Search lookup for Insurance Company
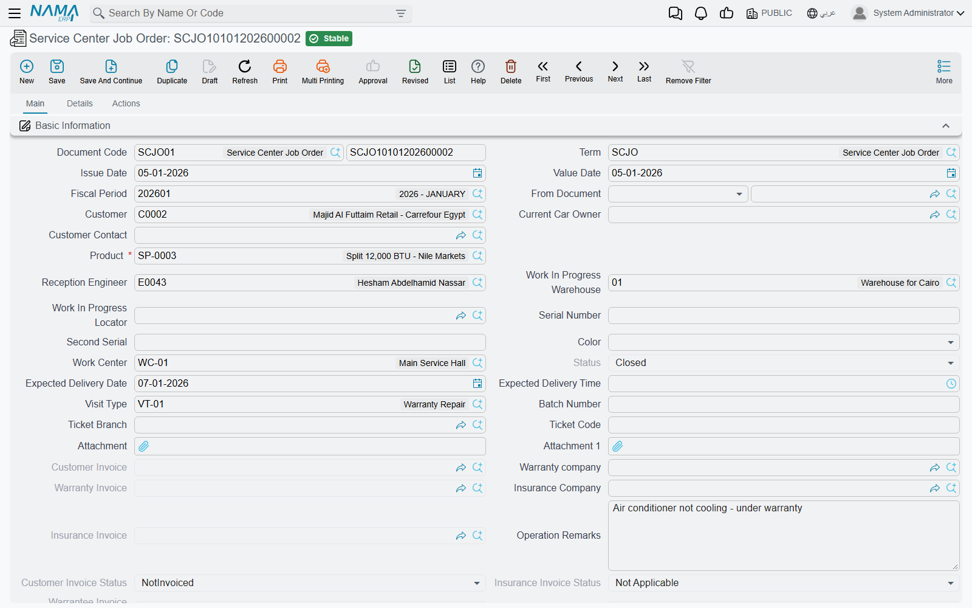 (x=951, y=488)
